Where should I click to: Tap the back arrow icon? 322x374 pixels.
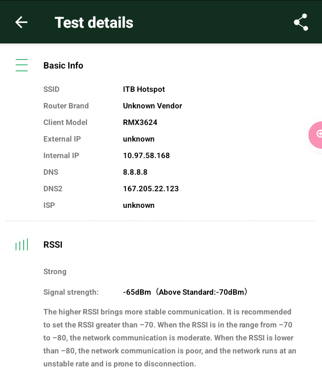point(21,22)
